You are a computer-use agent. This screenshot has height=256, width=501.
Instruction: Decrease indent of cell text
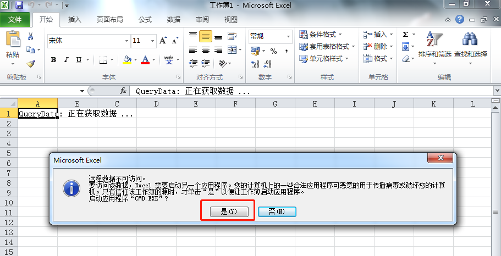pyautogui.click(x=192, y=64)
